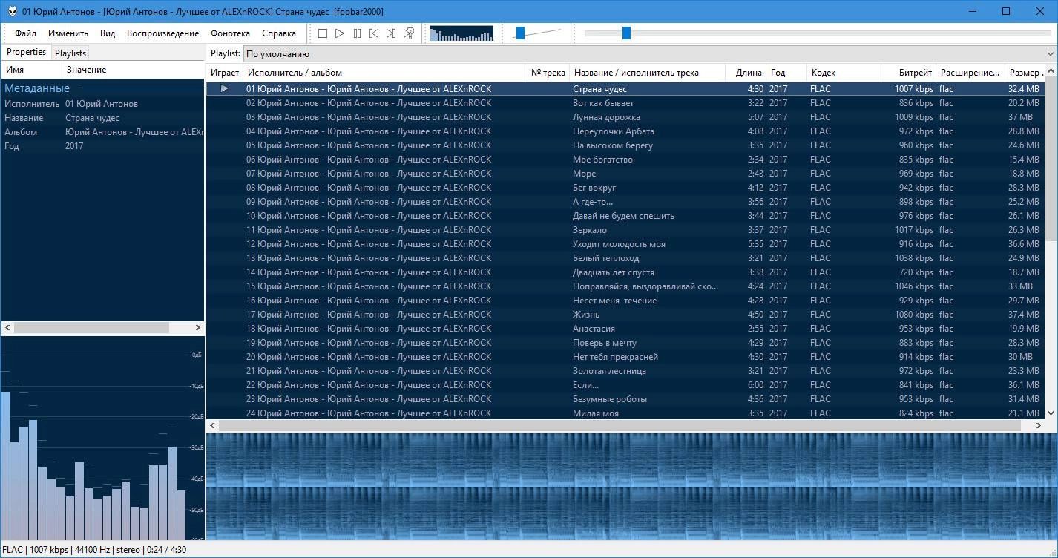Click the seek bar position handle
Image resolution: width=1058 pixels, height=558 pixels.
click(x=626, y=33)
